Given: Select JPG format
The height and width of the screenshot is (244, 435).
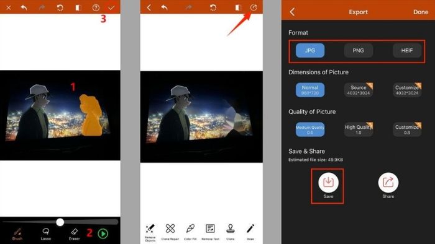Looking at the screenshot, I should [310, 51].
